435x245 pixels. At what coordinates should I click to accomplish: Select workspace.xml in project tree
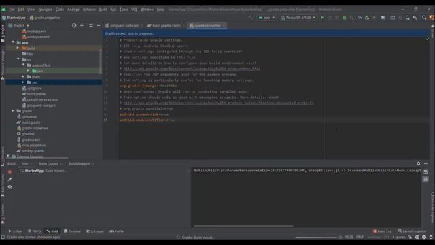pyautogui.click(x=38, y=37)
